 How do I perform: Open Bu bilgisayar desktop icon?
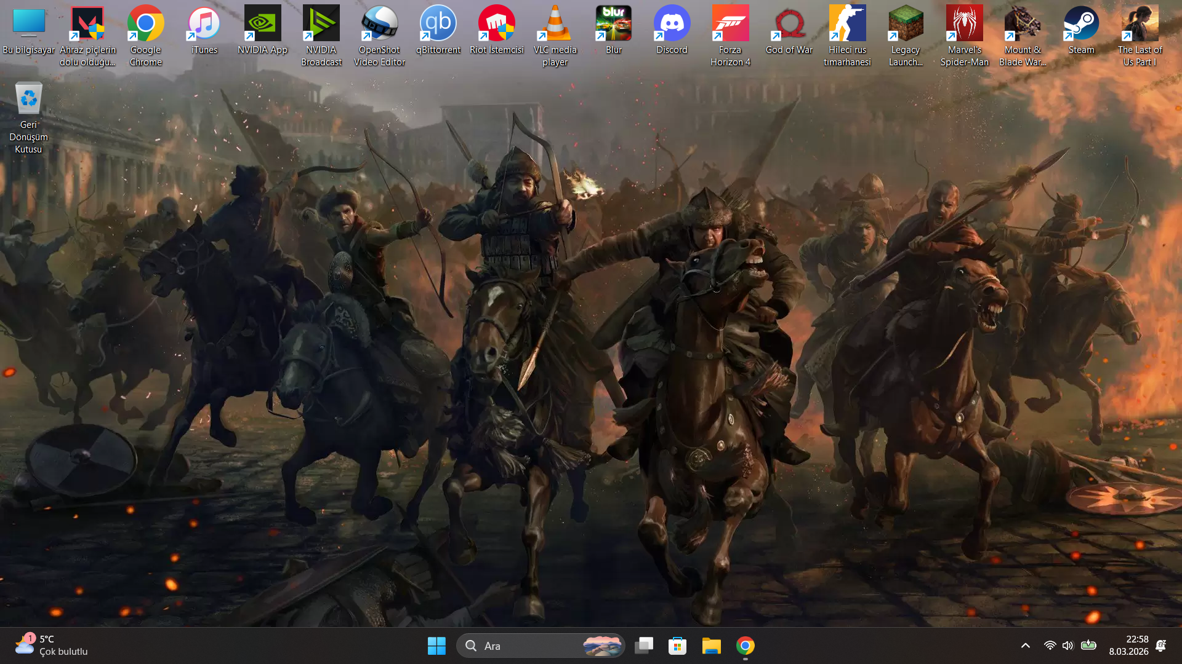pos(28,31)
